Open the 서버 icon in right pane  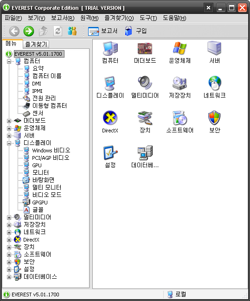pos(214,48)
